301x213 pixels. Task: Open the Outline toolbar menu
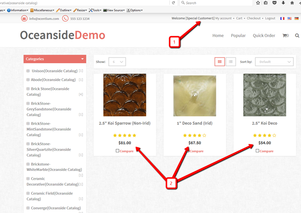pyautogui.click(x=64, y=10)
